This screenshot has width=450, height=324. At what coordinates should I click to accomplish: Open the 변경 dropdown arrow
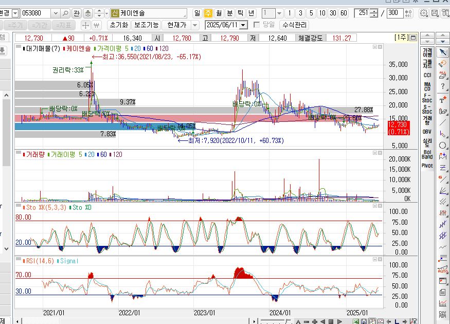[15, 13]
